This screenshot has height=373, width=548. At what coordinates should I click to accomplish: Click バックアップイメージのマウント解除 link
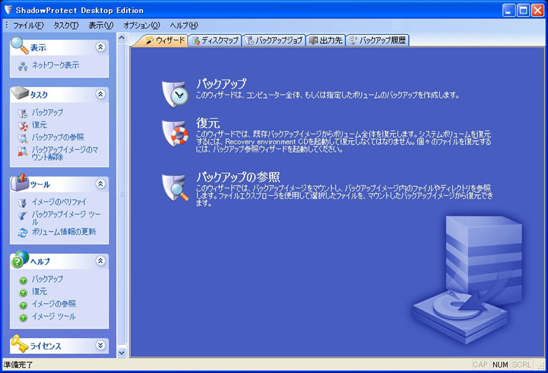(64, 153)
